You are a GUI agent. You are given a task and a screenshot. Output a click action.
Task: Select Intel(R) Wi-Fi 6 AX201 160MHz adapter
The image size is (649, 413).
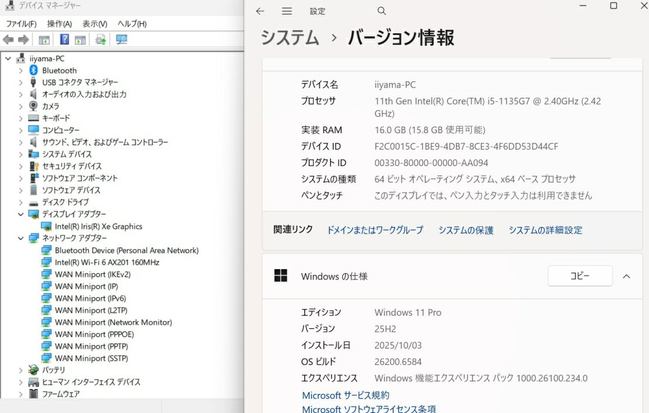107,262
